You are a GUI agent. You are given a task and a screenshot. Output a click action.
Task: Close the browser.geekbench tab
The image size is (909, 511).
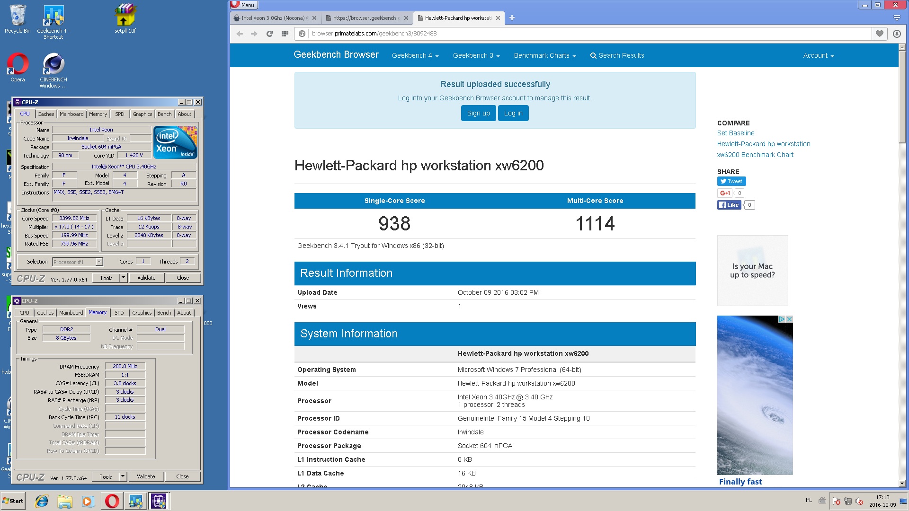point(406,18)
